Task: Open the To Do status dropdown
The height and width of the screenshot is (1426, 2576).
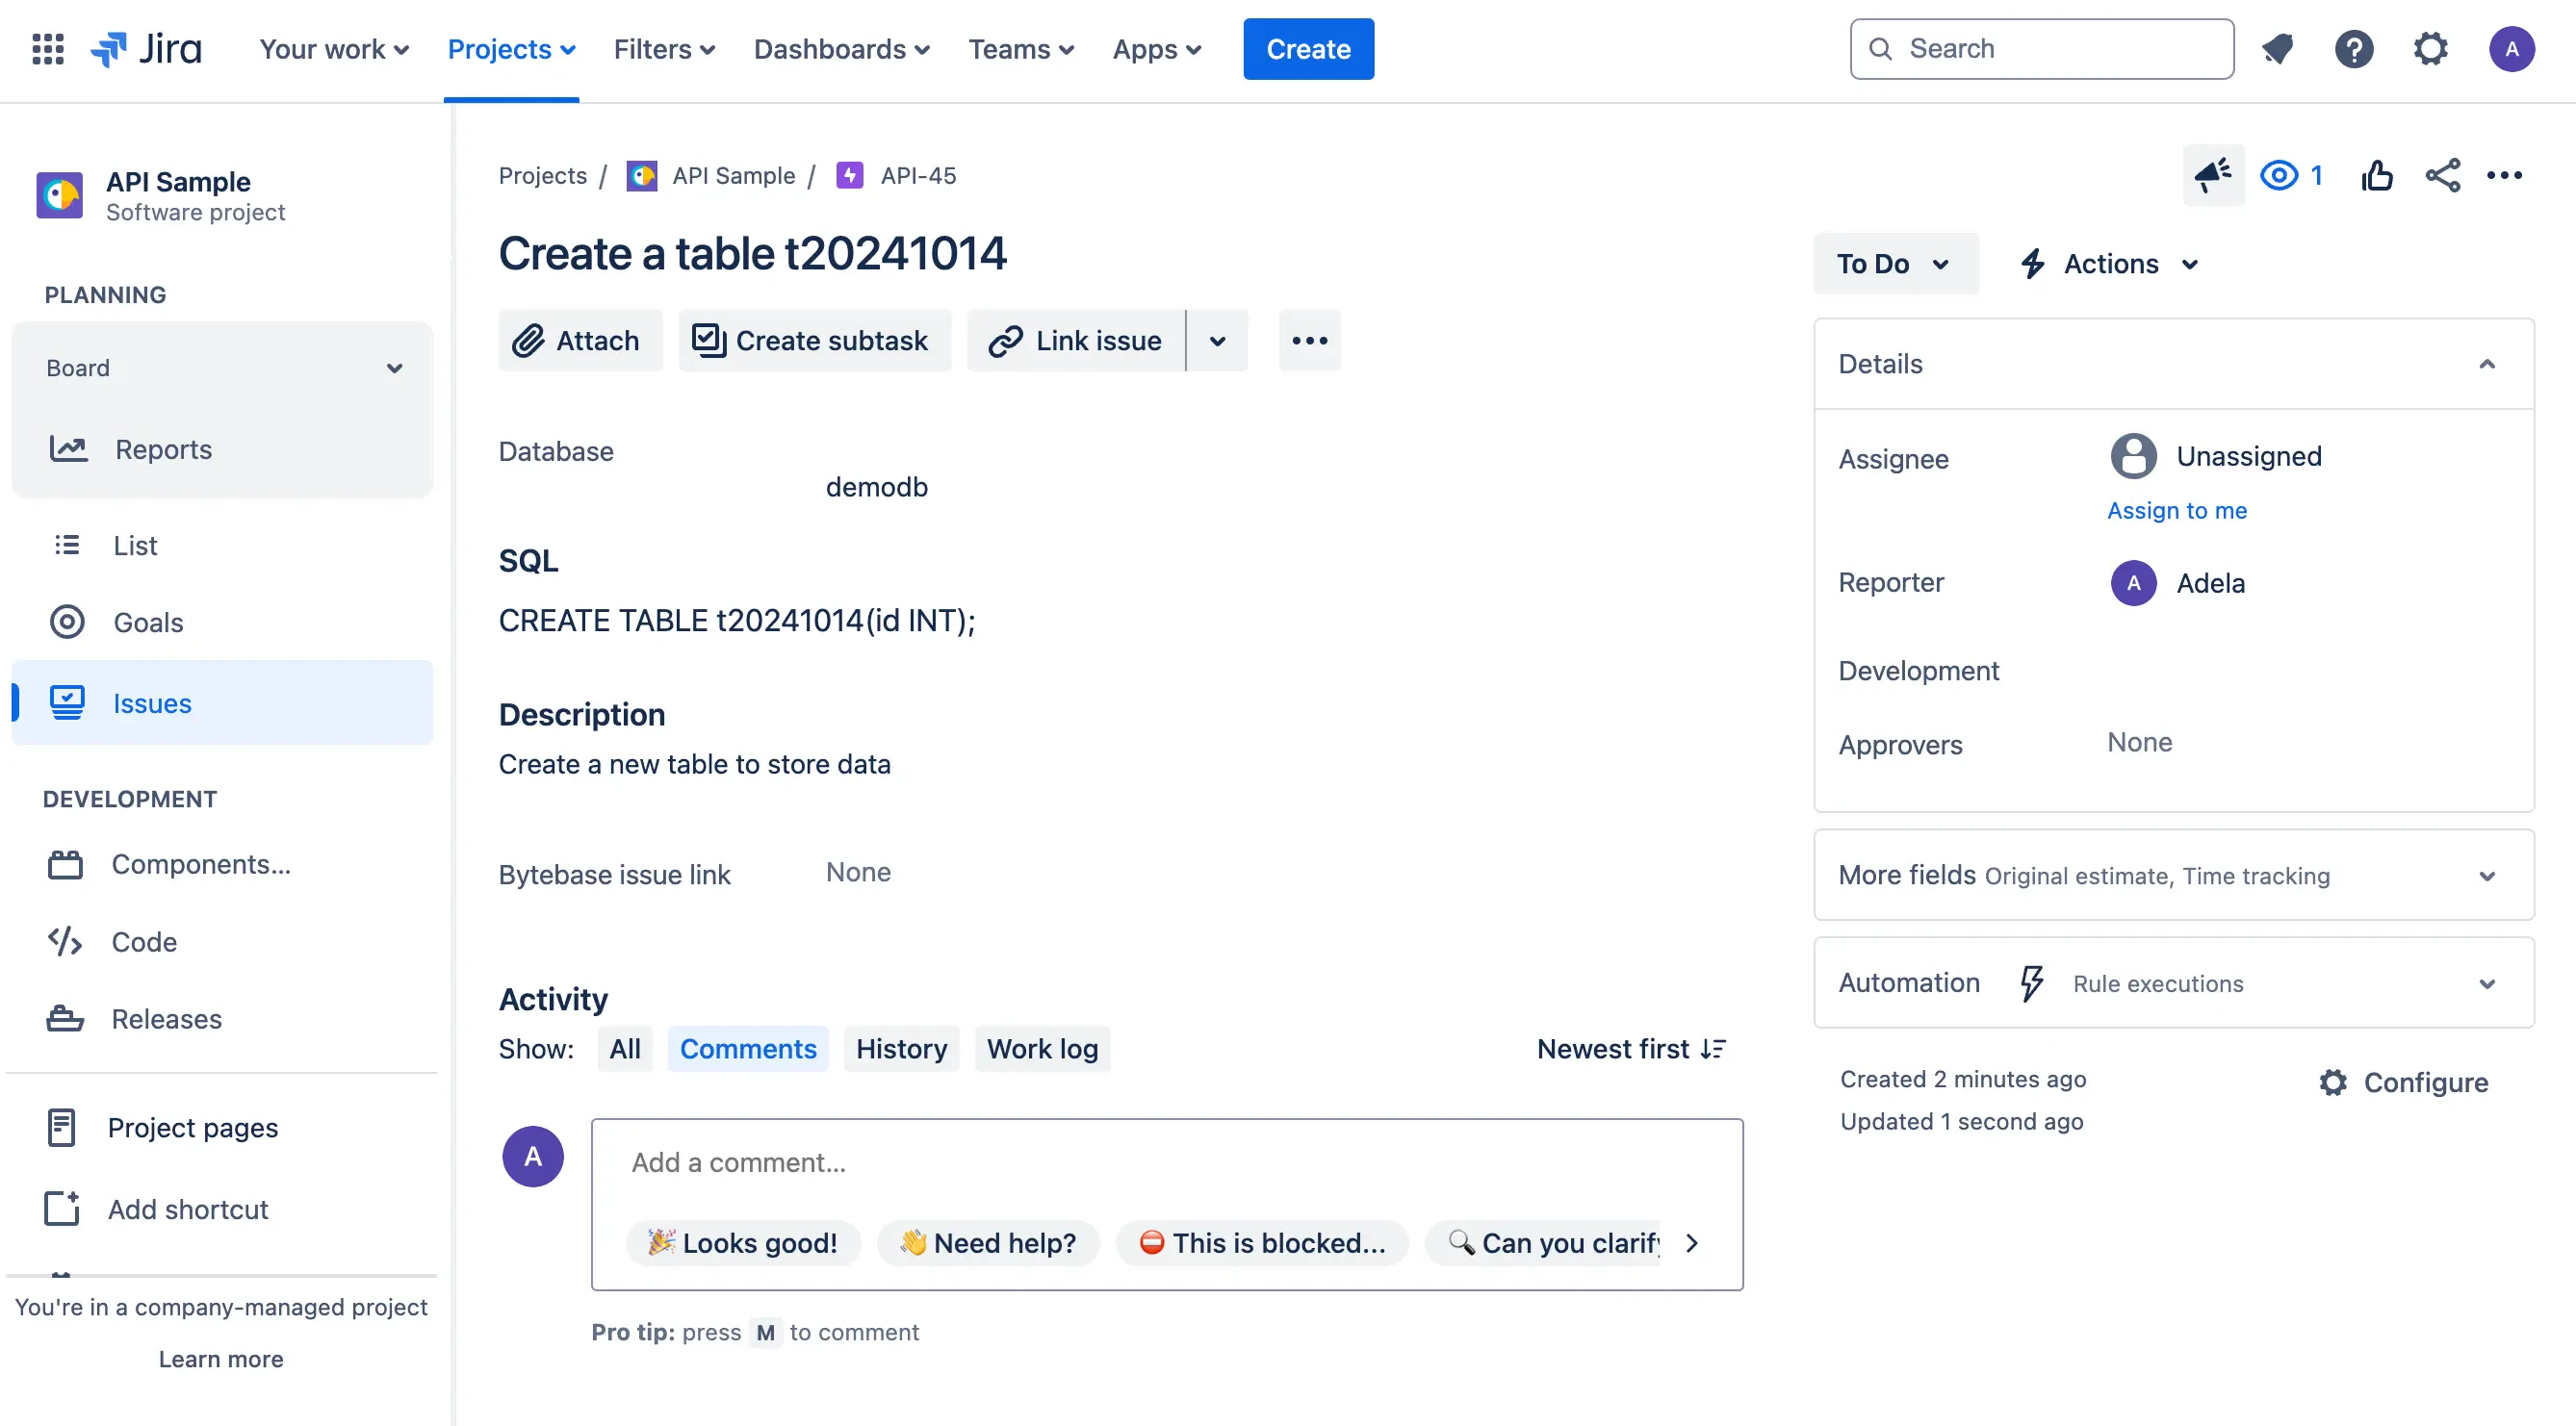Action: [1895, 263]
